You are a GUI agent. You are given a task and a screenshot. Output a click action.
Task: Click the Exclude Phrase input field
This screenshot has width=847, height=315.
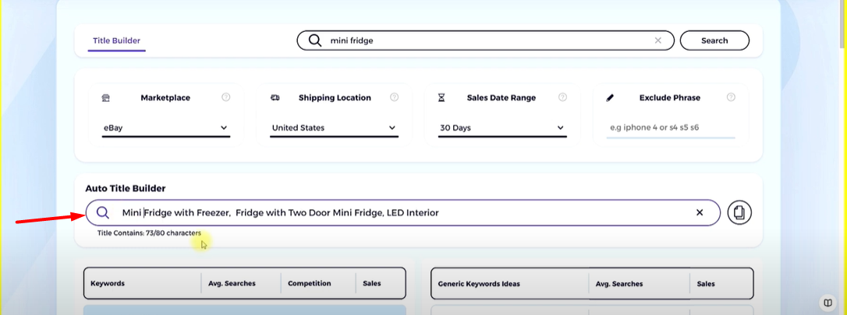(x=671, y=128)
